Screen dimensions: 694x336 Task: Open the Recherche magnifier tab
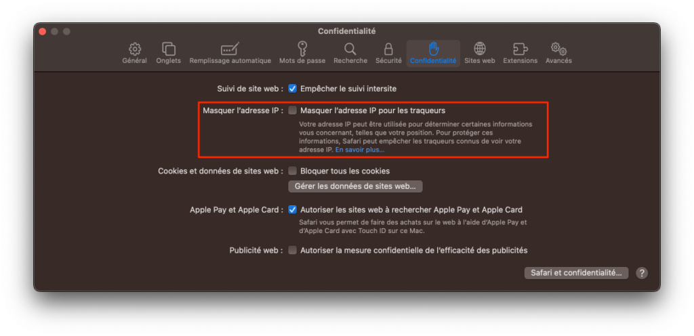point(350,54)
